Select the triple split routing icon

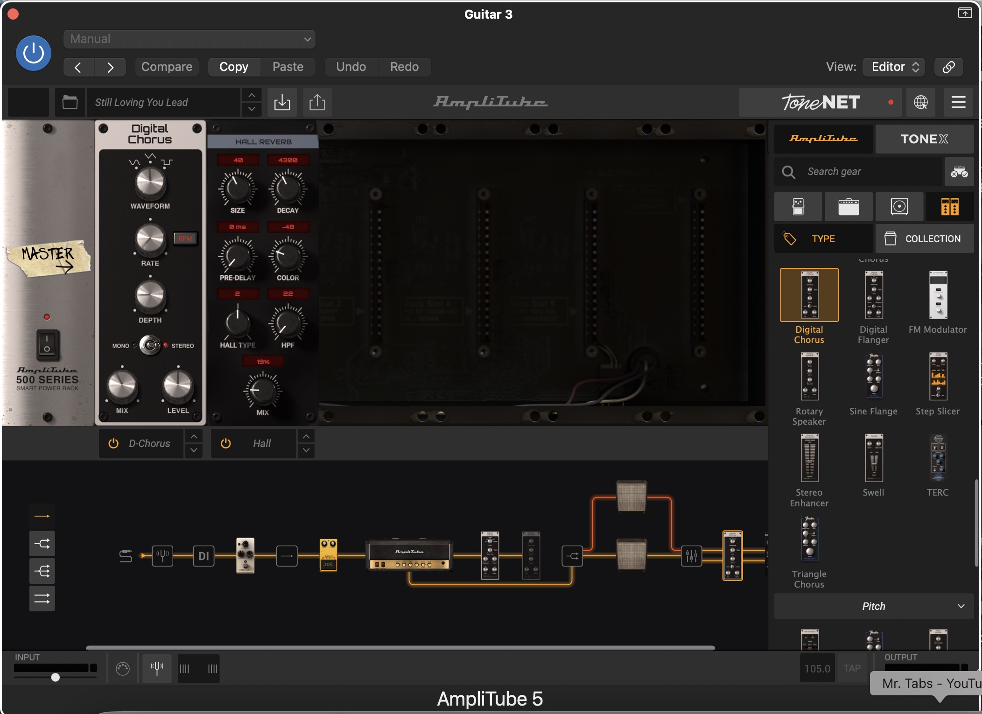coord(42,571)
